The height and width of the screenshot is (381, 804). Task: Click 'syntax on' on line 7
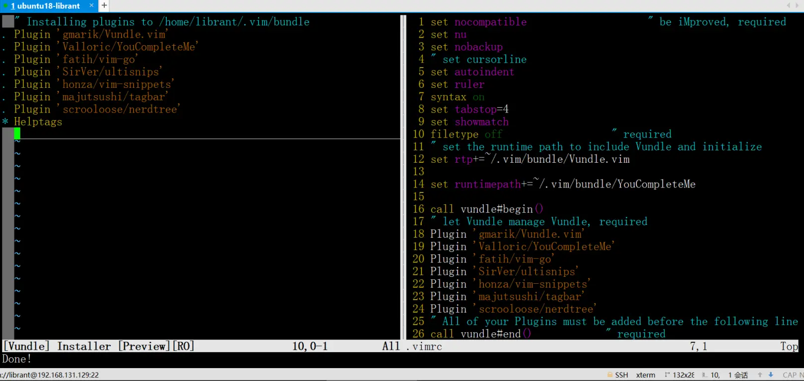click(x=457, y=97)
